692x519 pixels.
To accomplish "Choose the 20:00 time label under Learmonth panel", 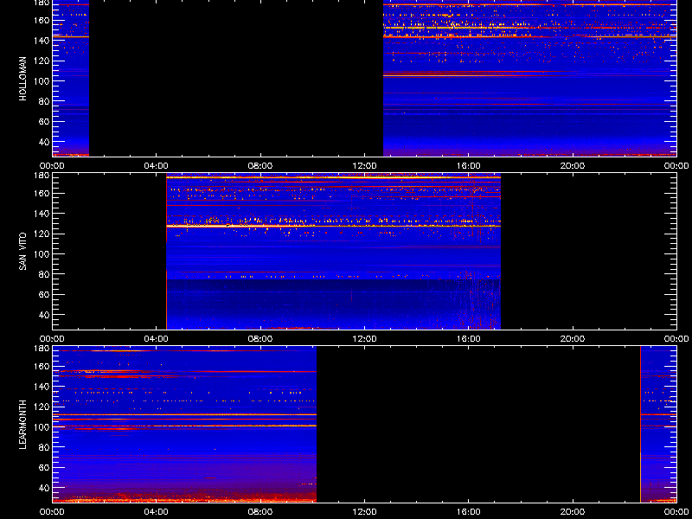I will pos(573,512).
